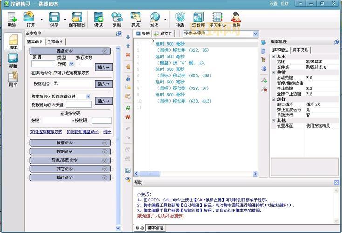Viewport: 342px width, 233px height.
Task: Open a script with the 打开 icon
Action: (x=31, y=19)
